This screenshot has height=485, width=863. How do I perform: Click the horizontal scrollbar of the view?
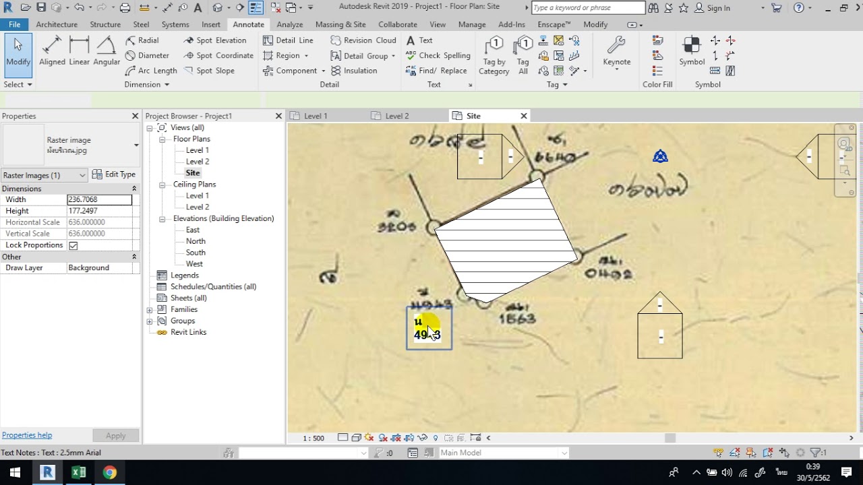pos(670,438)
